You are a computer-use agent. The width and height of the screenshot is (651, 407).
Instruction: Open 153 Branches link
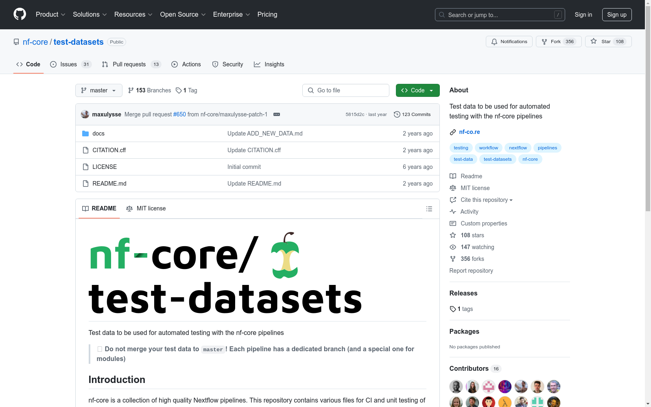(149, 90)
